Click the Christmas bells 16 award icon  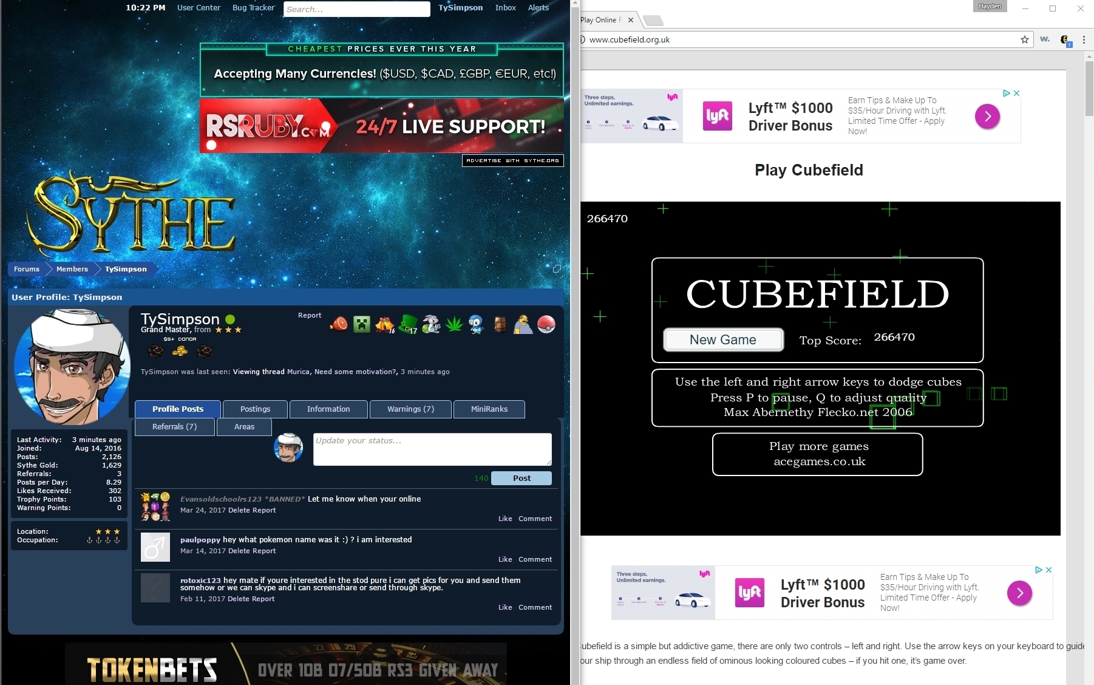pos(385,325)
